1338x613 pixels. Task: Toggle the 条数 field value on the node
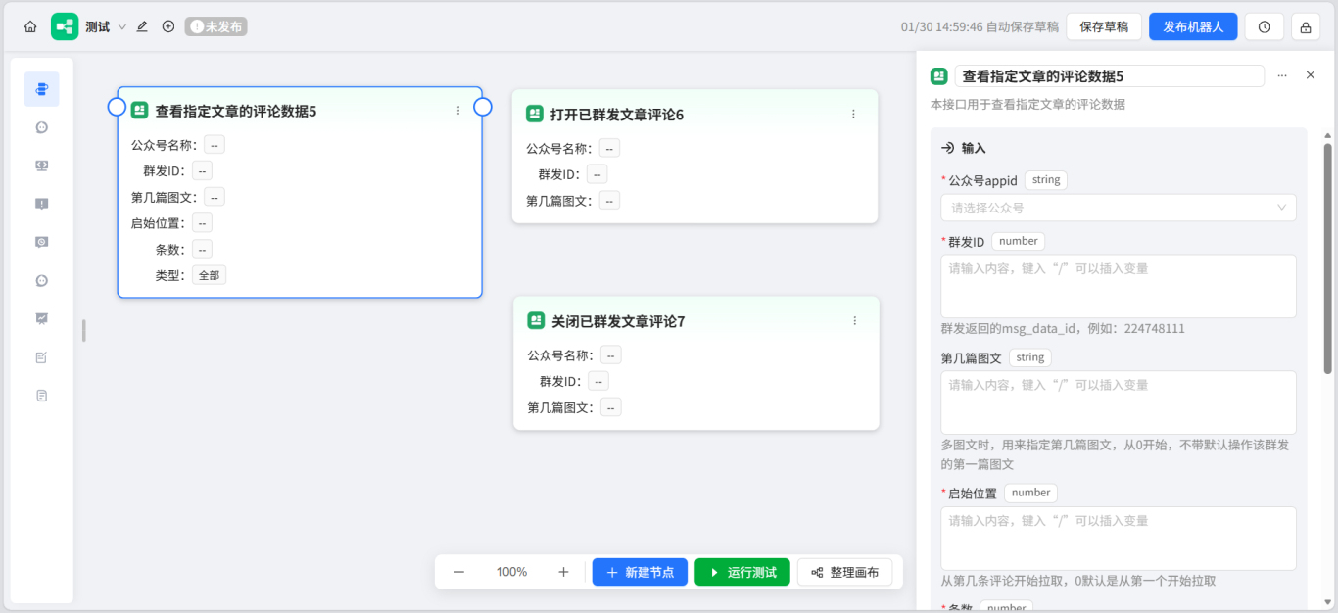pyautogui.click(x=202, y=249)
